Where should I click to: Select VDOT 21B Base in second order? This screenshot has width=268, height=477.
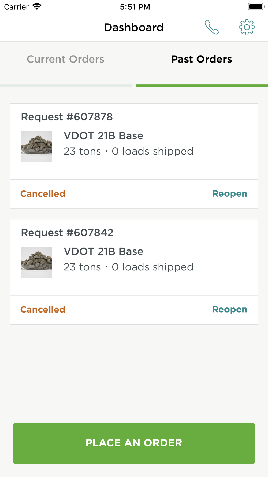103,252
